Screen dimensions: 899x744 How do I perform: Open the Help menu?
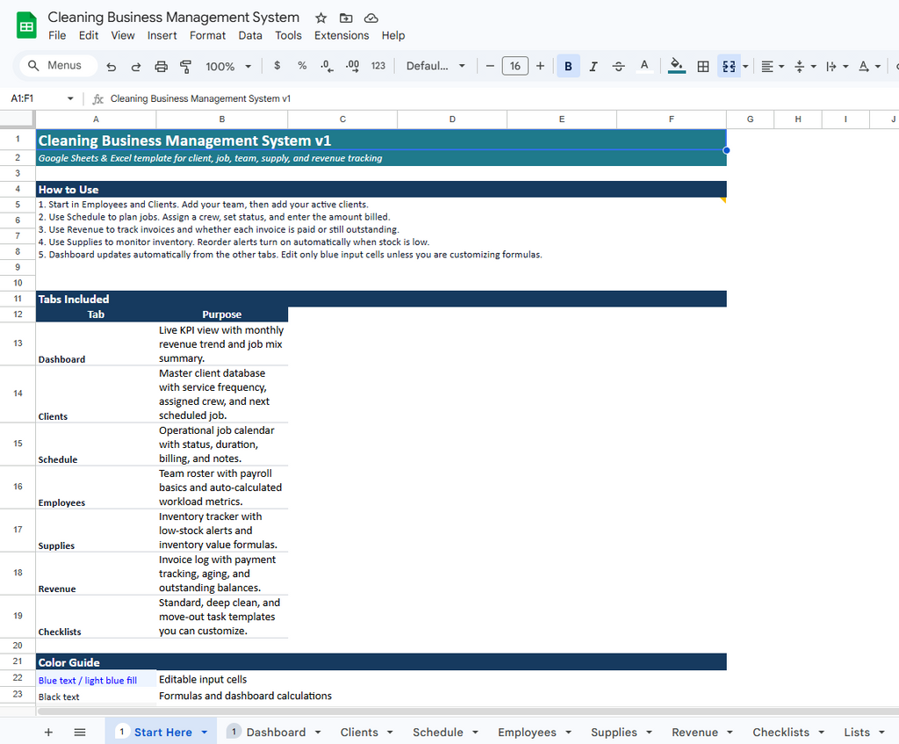pyautogui.click(x=392, y=35)
